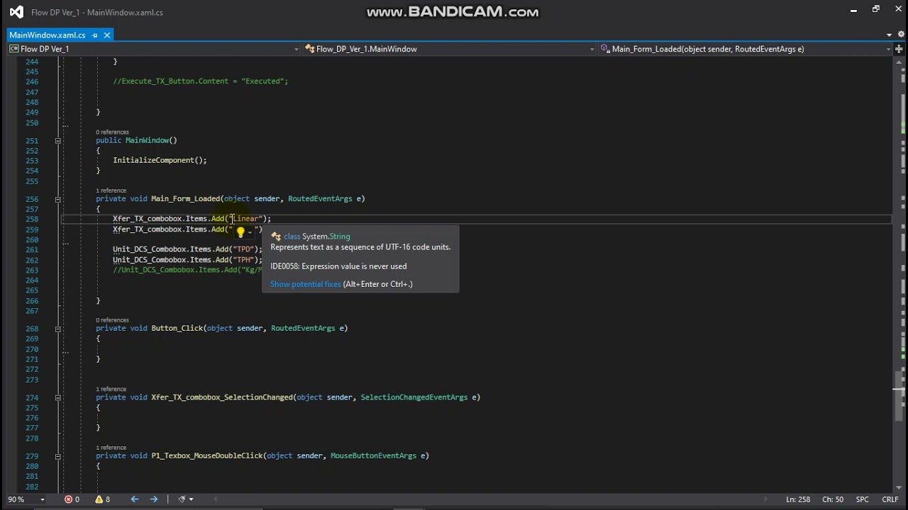Click the code cleanup broom icon
The width and height of the screenshot is (908, 510).
point(182,499)
